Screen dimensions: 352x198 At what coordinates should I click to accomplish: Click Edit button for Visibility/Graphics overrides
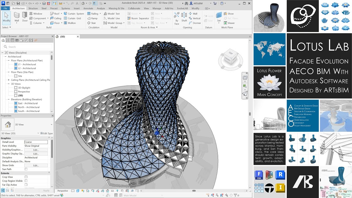click(36, 150)
